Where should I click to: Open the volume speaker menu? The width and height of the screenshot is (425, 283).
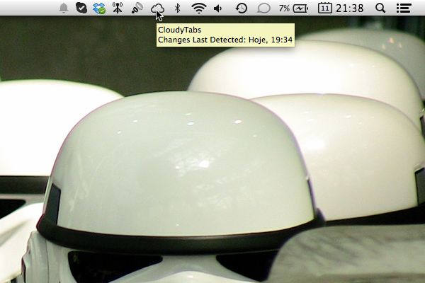(218, 8)
